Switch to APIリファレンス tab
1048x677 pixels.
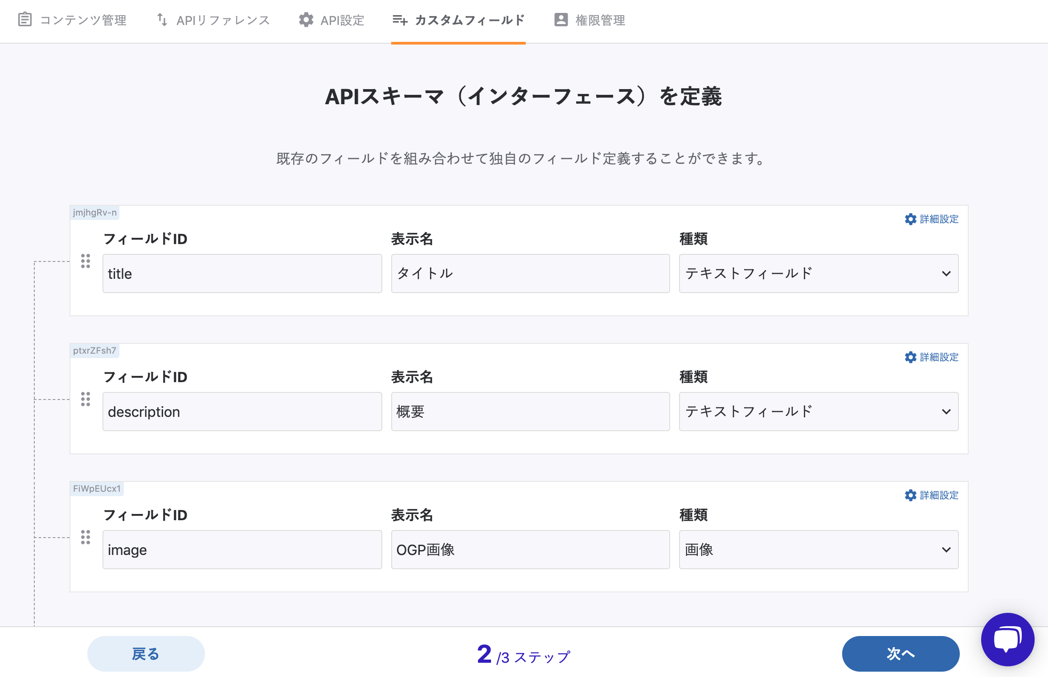pos(213,20)
